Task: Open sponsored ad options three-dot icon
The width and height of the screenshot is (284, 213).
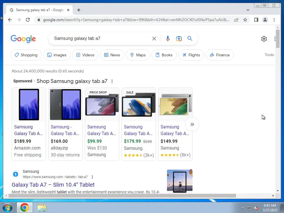Action: (x=112, y=81)
